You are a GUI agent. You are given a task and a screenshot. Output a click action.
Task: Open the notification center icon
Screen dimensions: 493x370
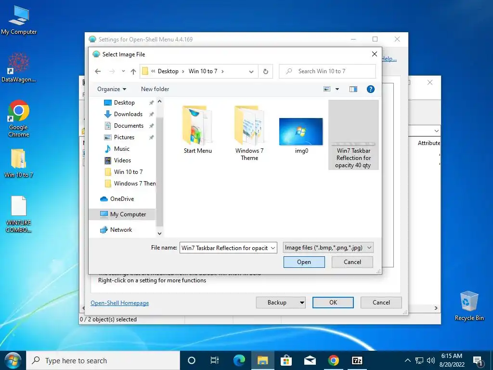pyautogui.click(x=478, y=361)
